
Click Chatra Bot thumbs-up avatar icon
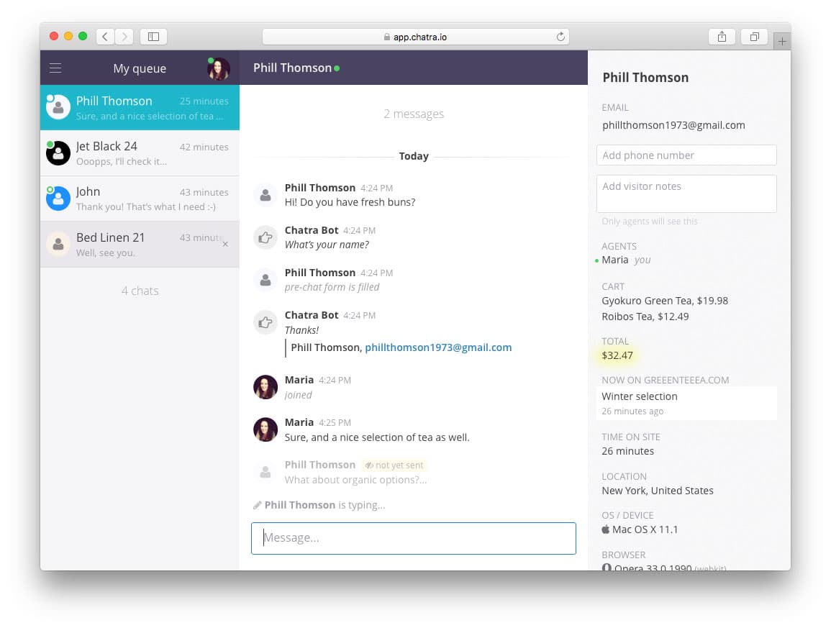(x=265, y=237)
